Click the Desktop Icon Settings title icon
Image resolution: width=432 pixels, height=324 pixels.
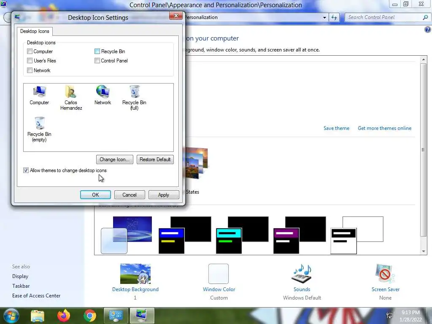click(x=17, y=17)
